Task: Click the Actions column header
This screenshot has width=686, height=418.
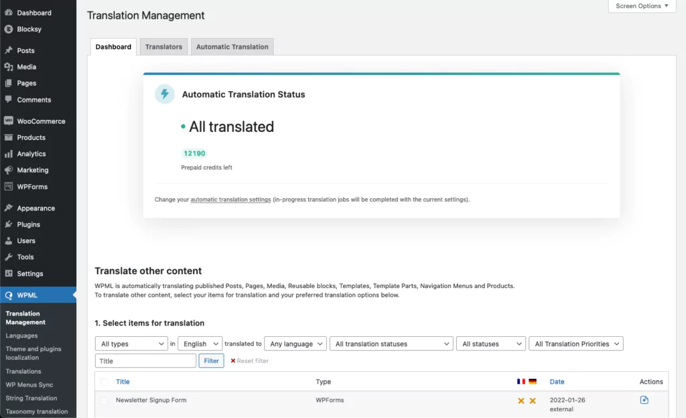Action: pyautogui.click(x=651, y=382)
